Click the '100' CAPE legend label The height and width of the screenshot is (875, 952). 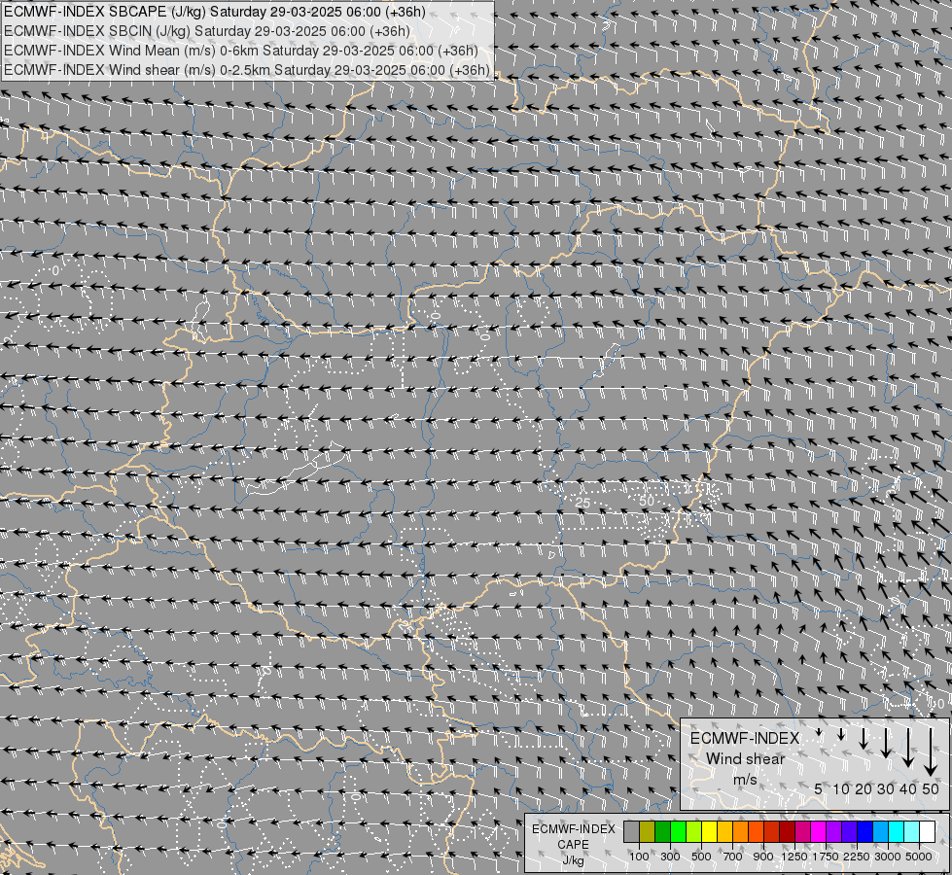[x=639, y=857]
